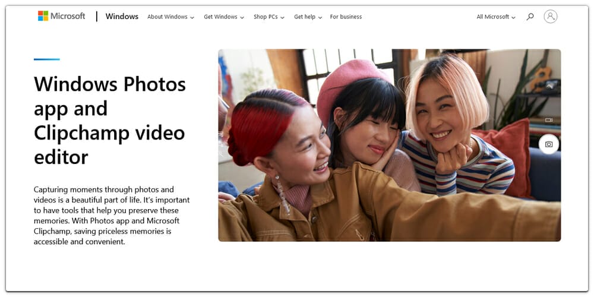Click the Windows home link
The height and width of the screenshot is (297, 594).
122,17
